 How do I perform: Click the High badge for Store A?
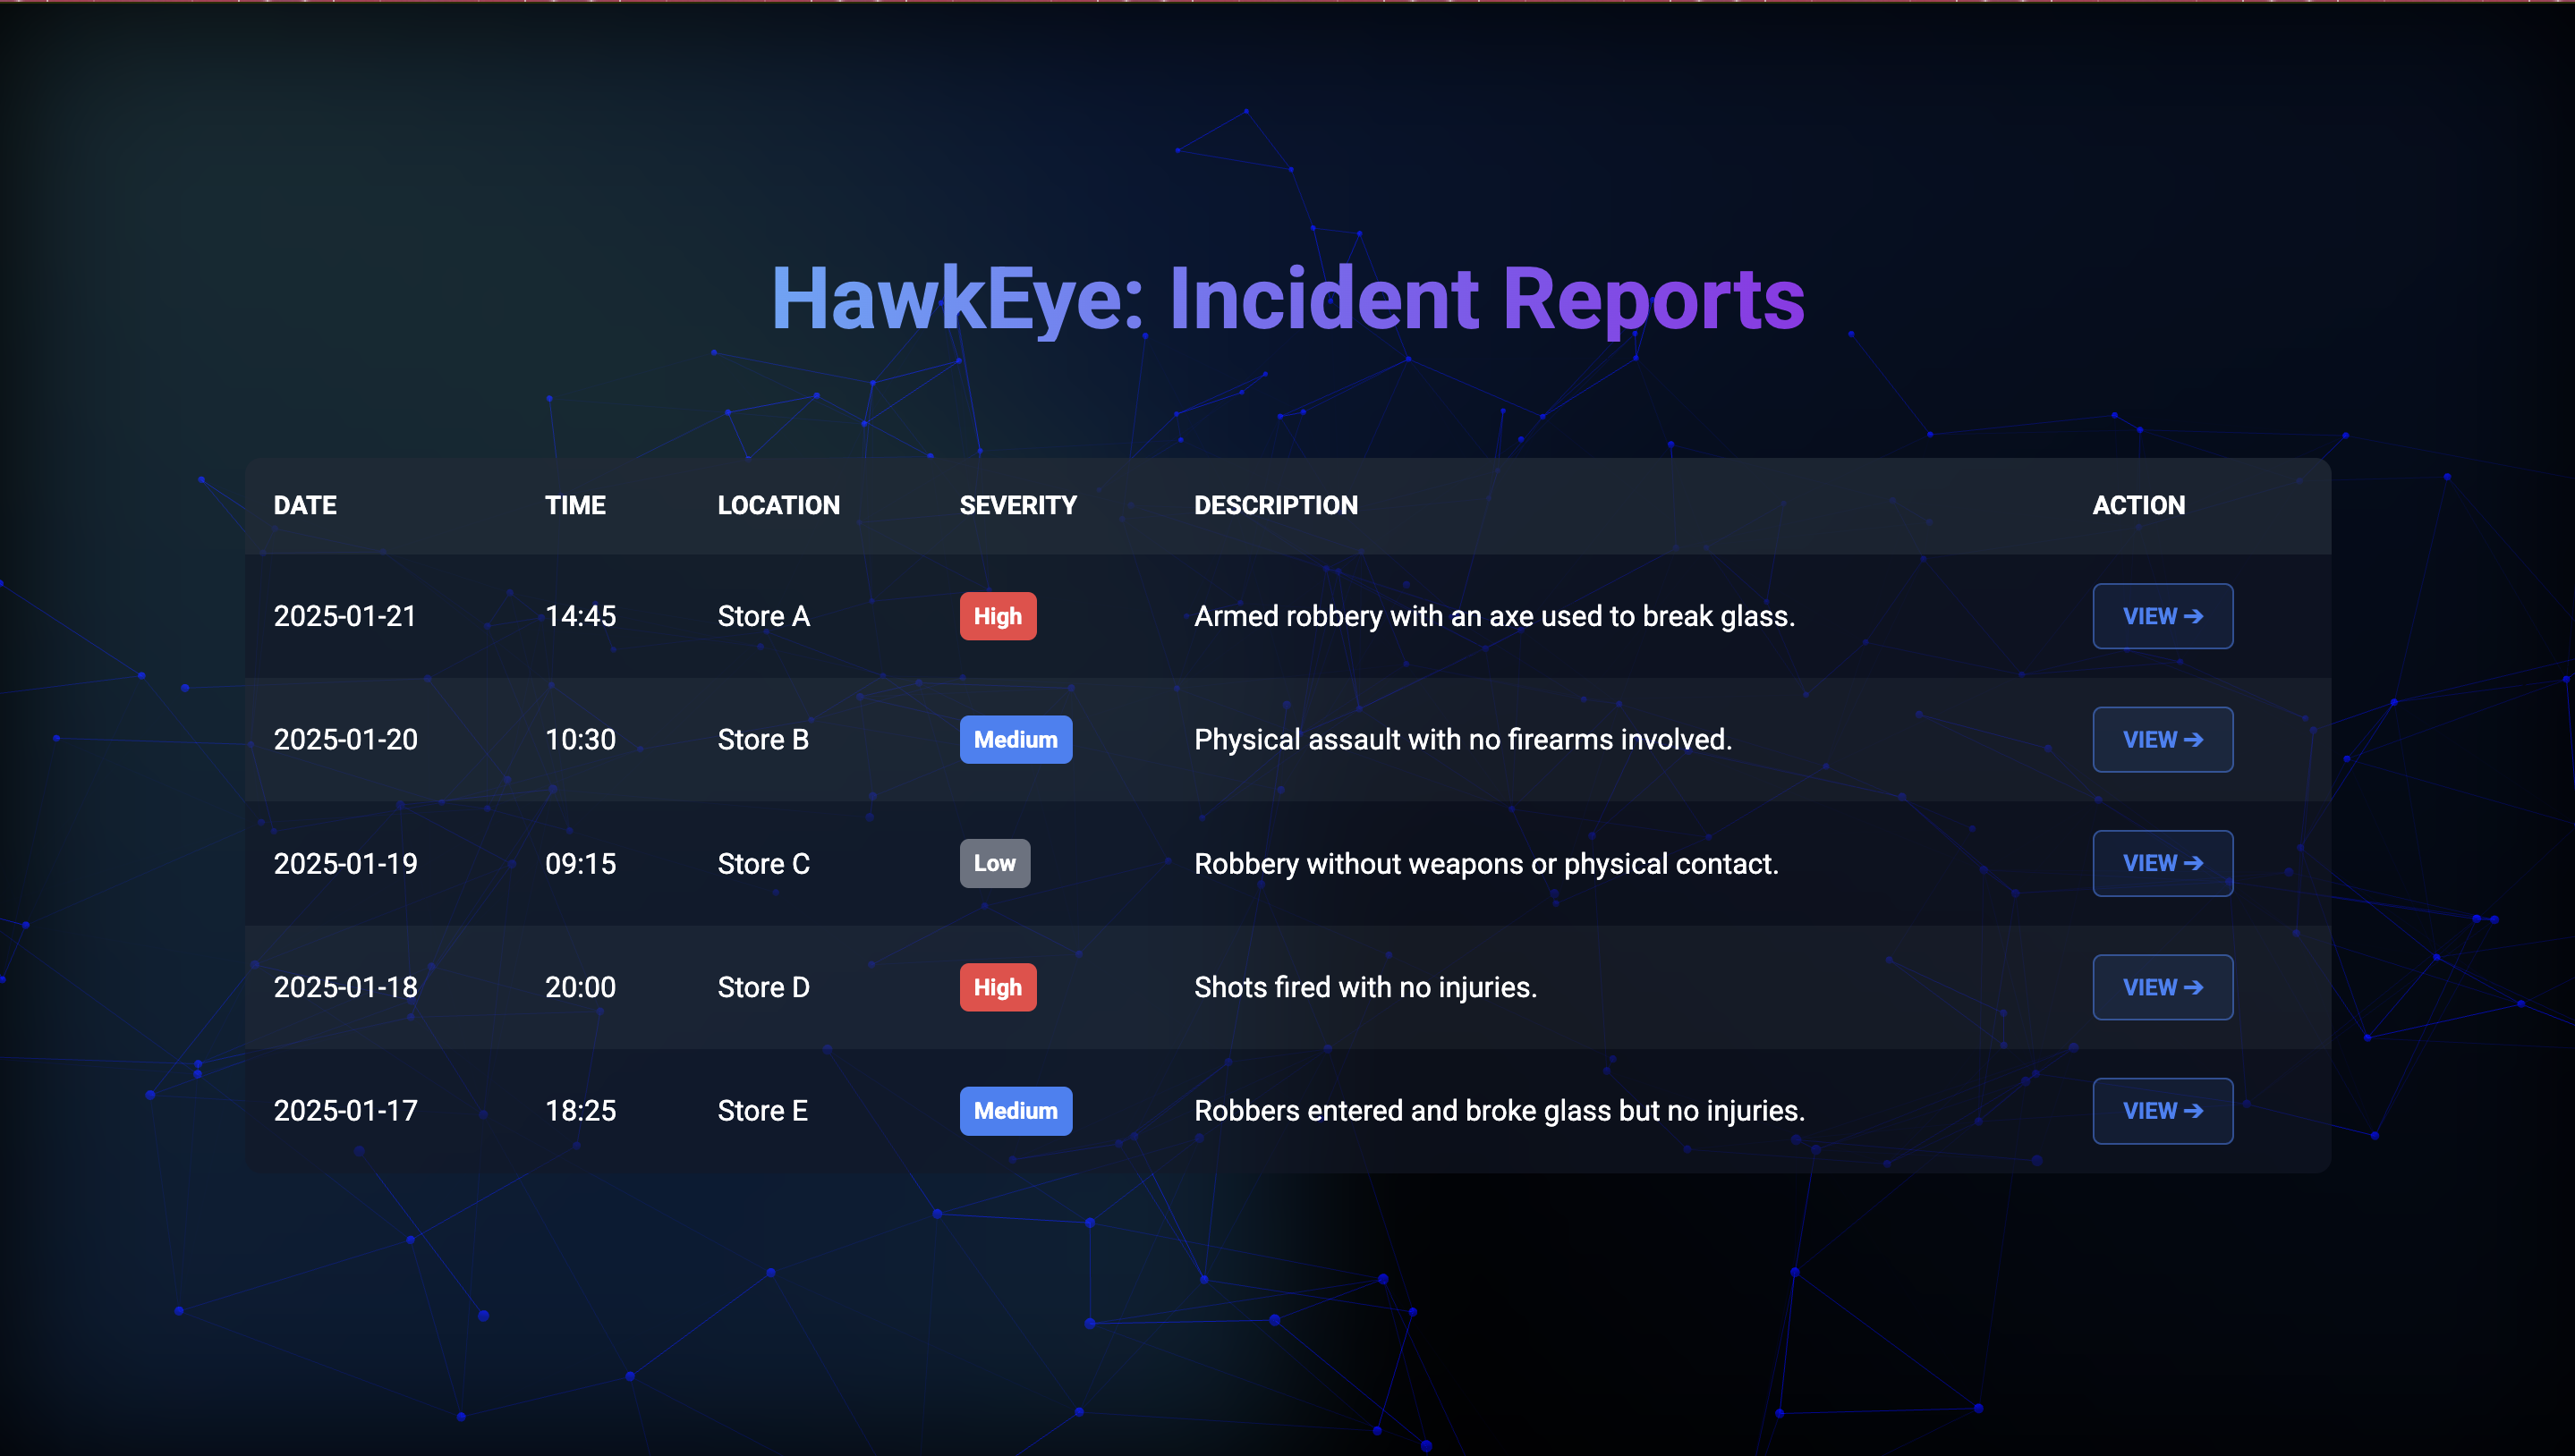click(x=998, y=616)
